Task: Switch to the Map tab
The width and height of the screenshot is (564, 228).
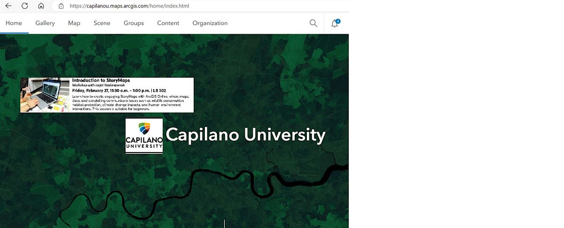Action: click(74, 23)
